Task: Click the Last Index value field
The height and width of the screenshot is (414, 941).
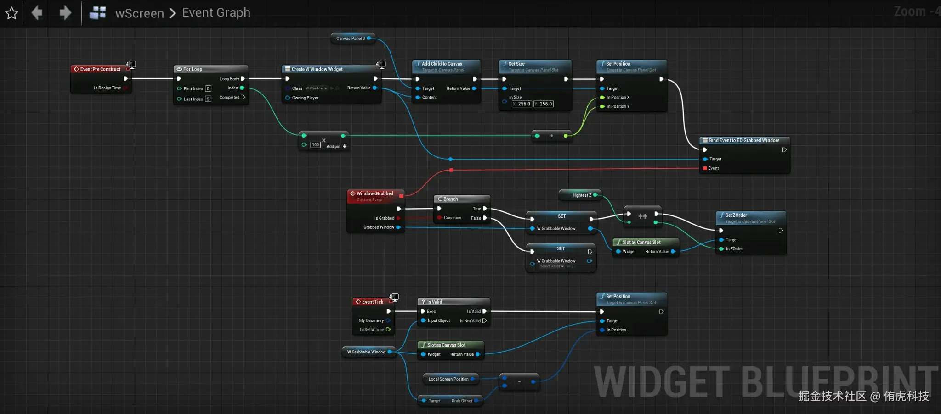Action: 208,99
